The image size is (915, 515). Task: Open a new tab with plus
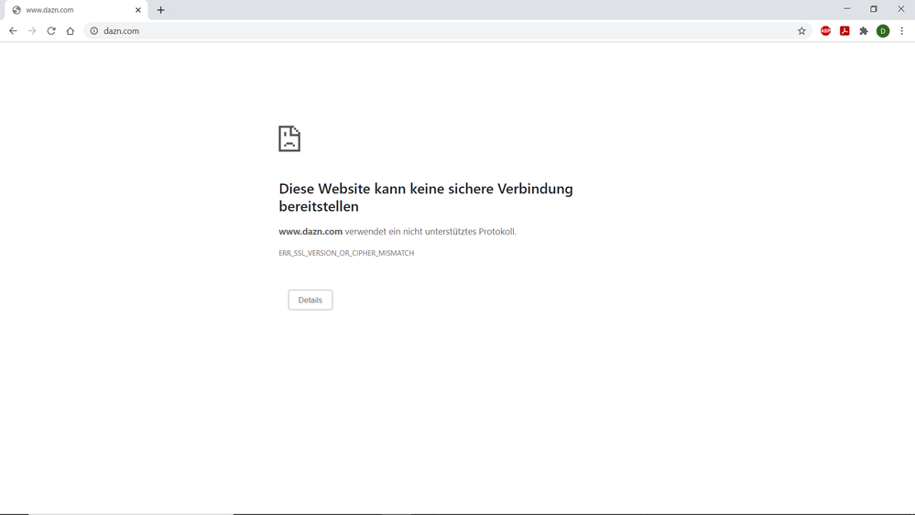160,10
